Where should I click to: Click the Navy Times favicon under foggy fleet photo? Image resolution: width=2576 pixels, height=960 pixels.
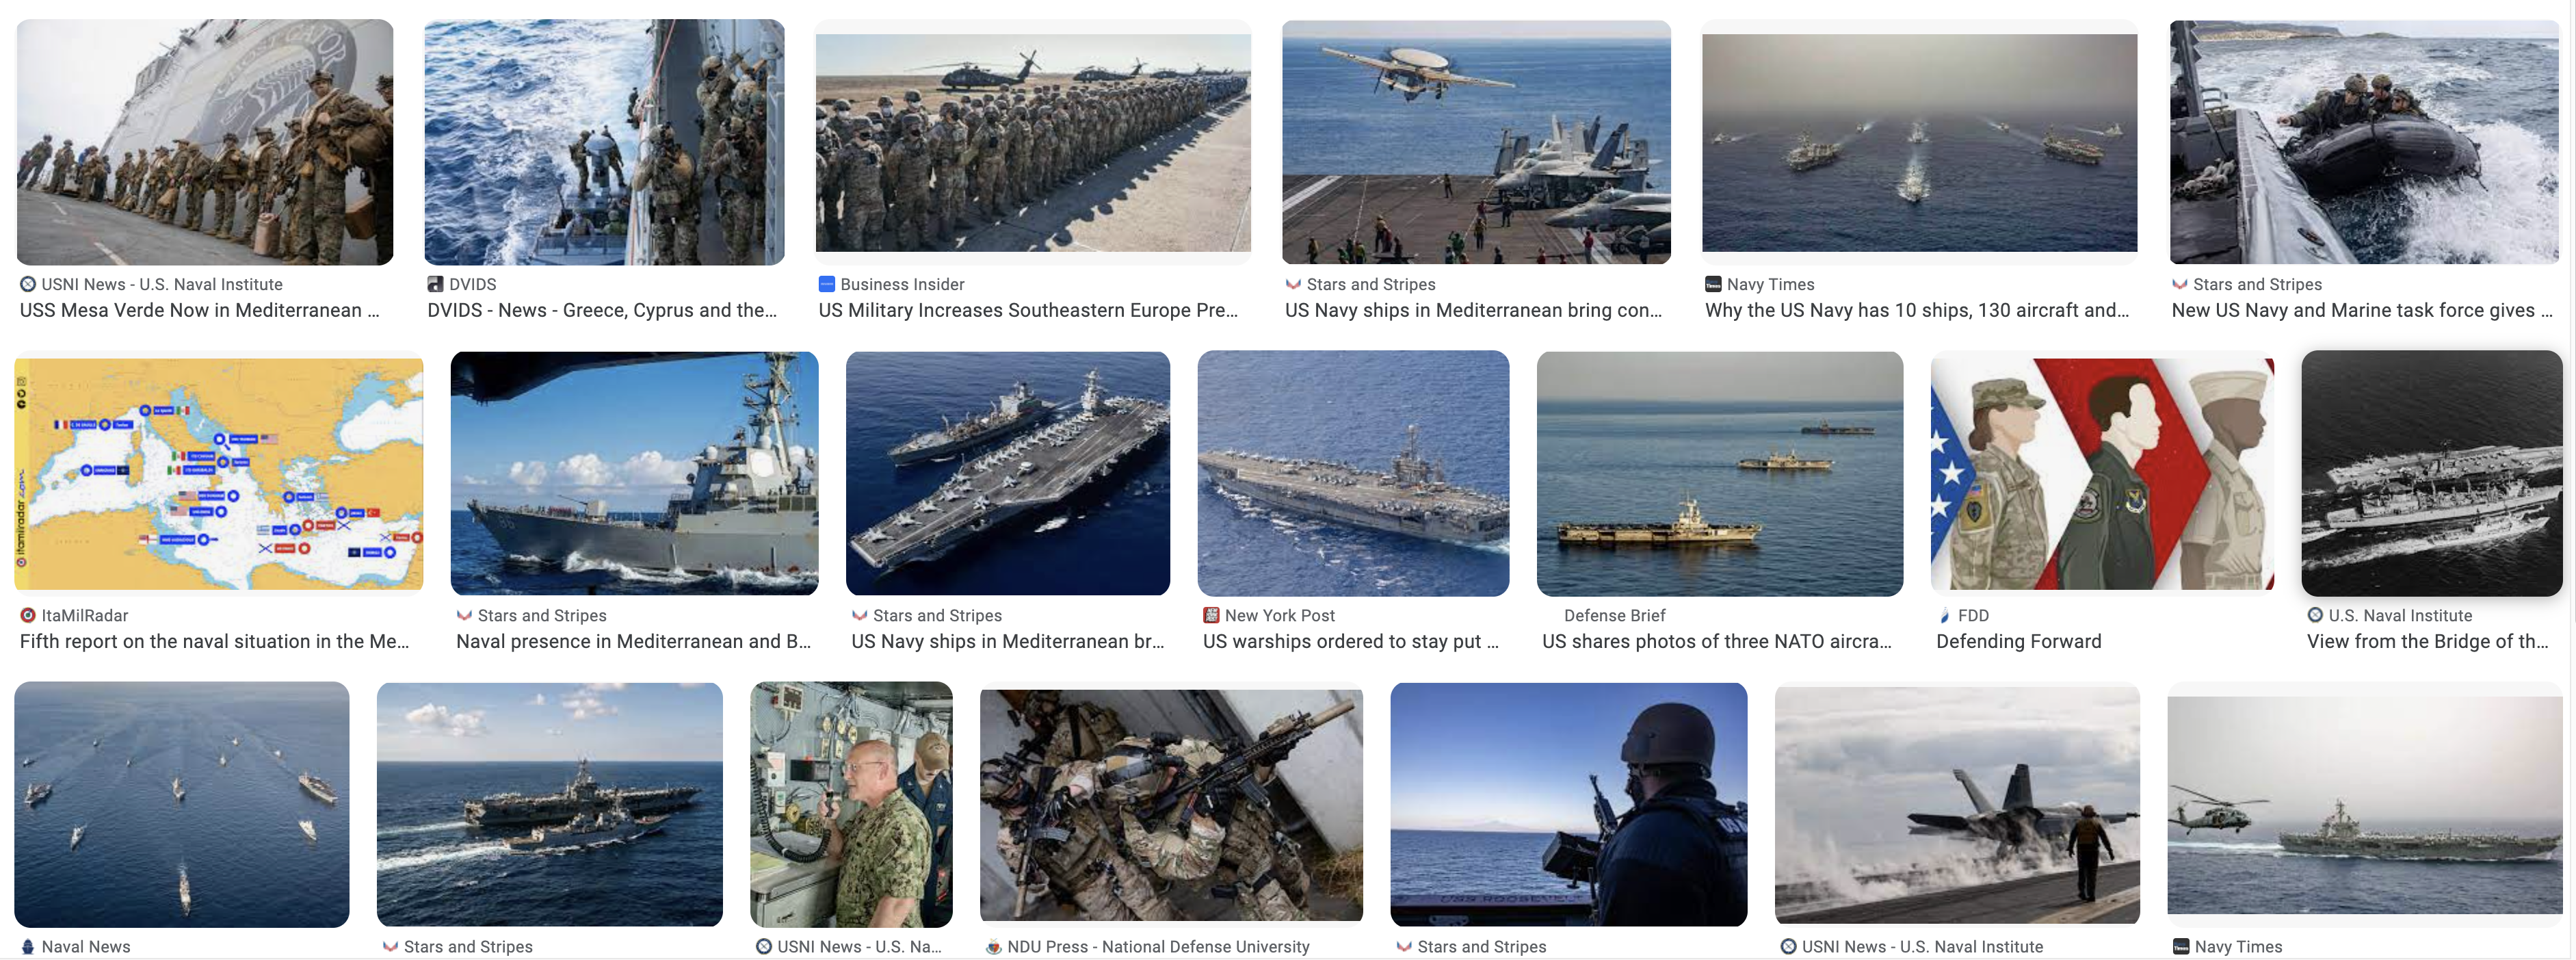1713,284
